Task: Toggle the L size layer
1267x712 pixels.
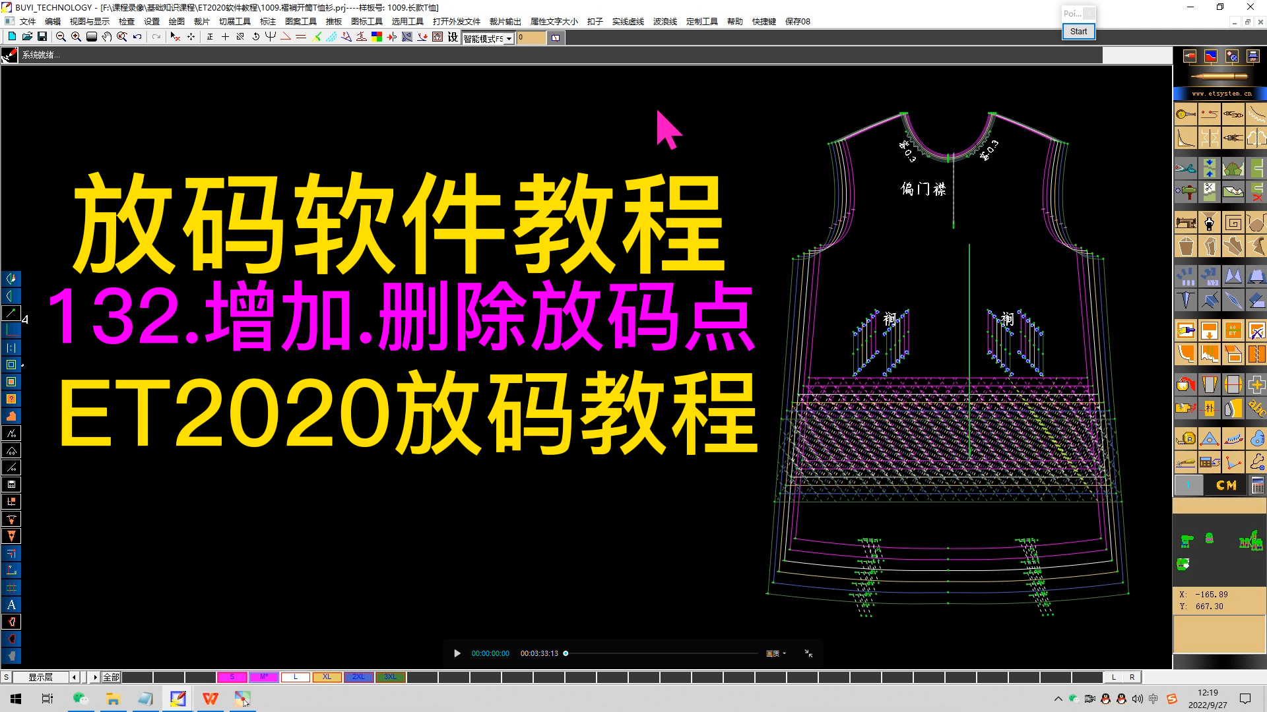Action: [x=295, y=677]
